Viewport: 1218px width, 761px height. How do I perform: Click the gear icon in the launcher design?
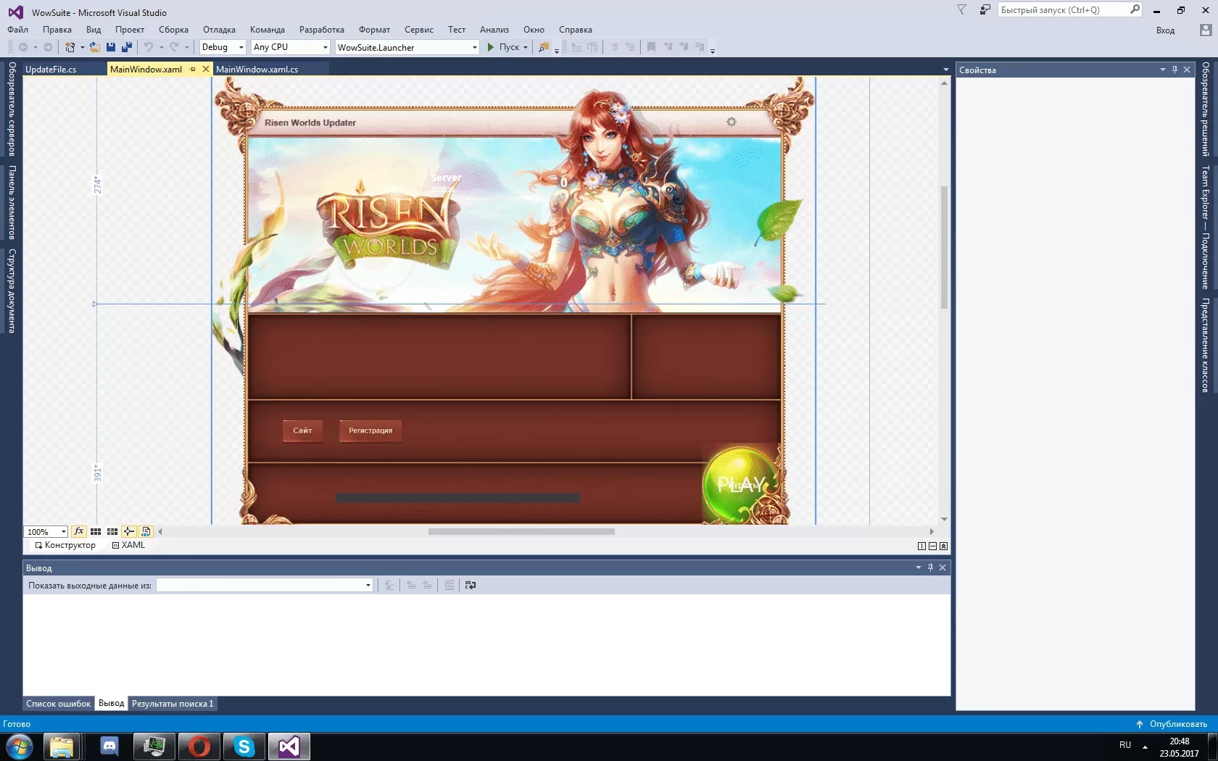(732, 122)
